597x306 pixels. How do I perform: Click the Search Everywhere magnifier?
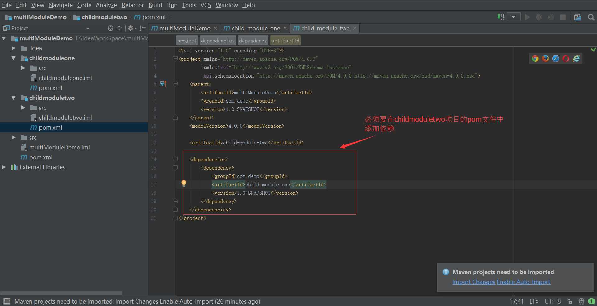pyautogui.click(x=591, y=17)
